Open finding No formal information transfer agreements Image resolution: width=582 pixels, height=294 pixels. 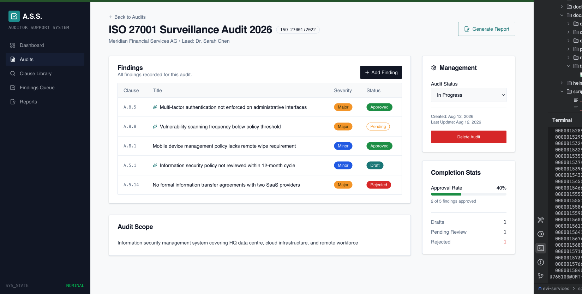226,185
